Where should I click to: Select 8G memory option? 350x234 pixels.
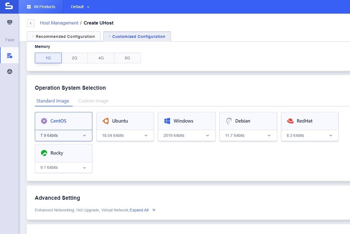127,58
